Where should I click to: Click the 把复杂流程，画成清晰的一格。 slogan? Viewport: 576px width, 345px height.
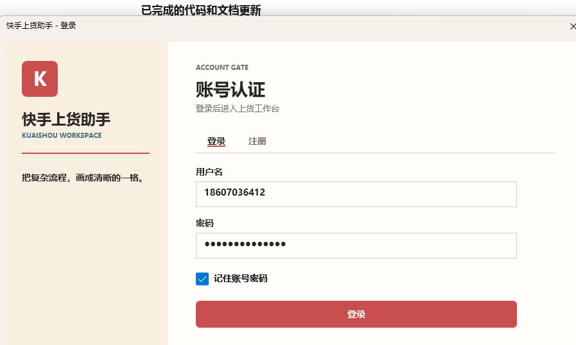coord(83,178)
